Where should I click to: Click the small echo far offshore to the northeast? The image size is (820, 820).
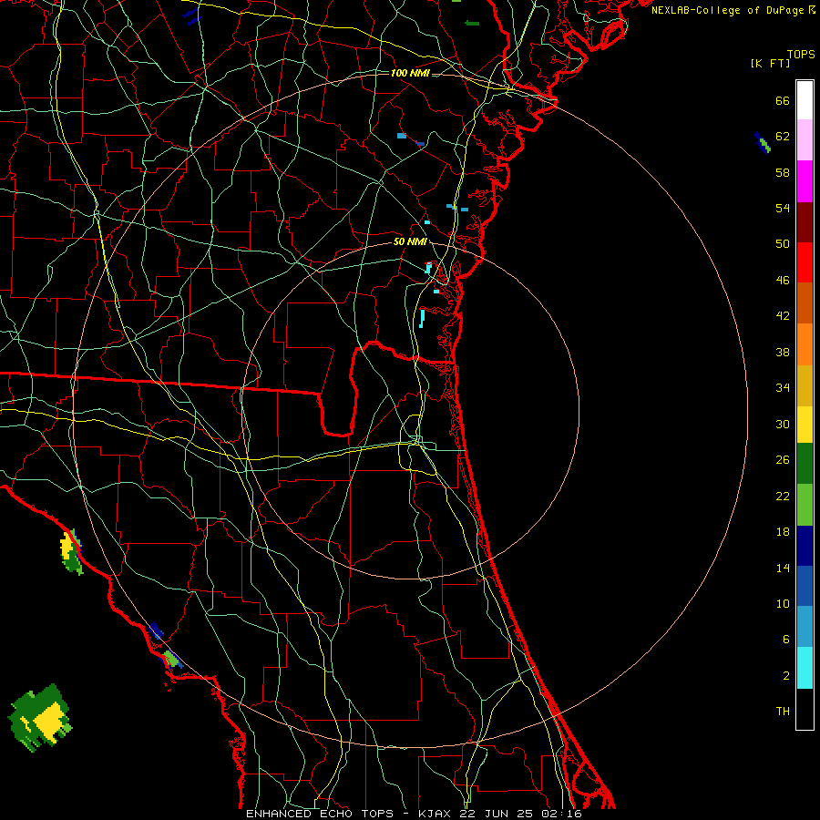(x=763, y=142)
